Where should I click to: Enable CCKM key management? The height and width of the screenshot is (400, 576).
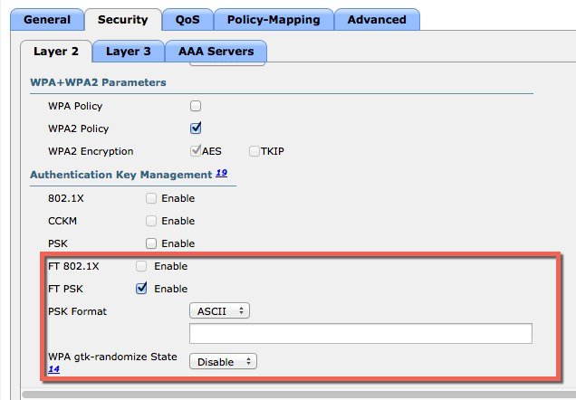pos(151,221)
